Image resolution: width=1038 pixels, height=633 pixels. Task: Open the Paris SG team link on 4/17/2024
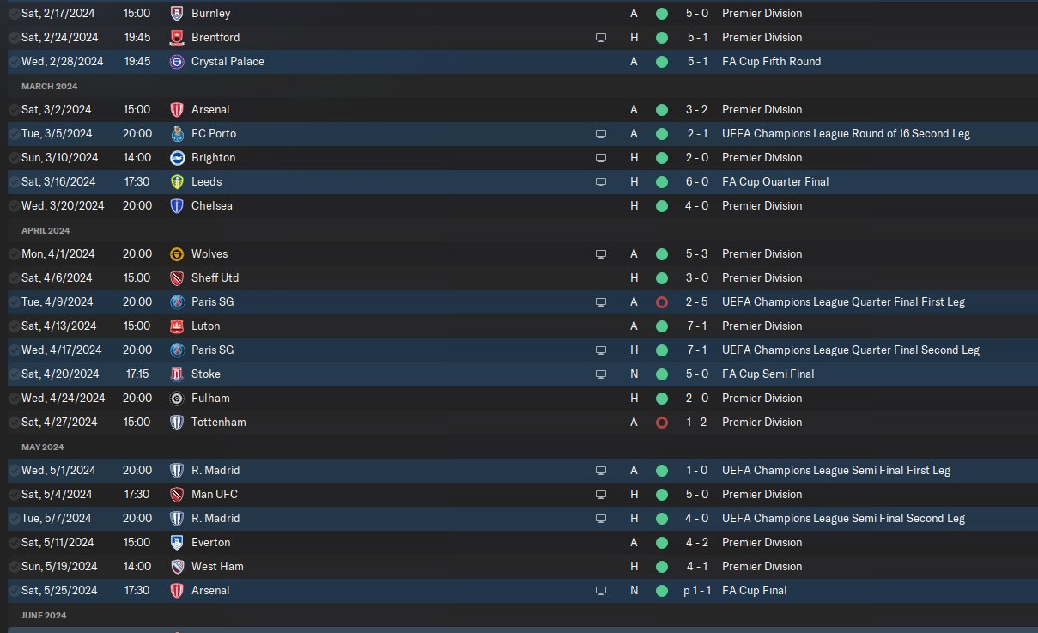click(213, 350)
